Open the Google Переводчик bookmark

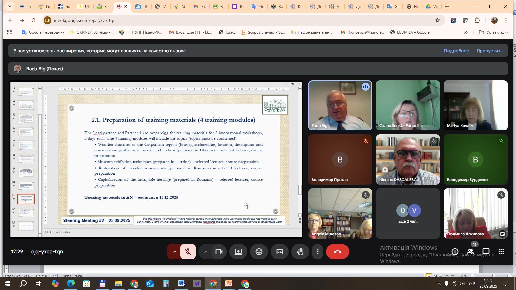click(x=43, y=32)
